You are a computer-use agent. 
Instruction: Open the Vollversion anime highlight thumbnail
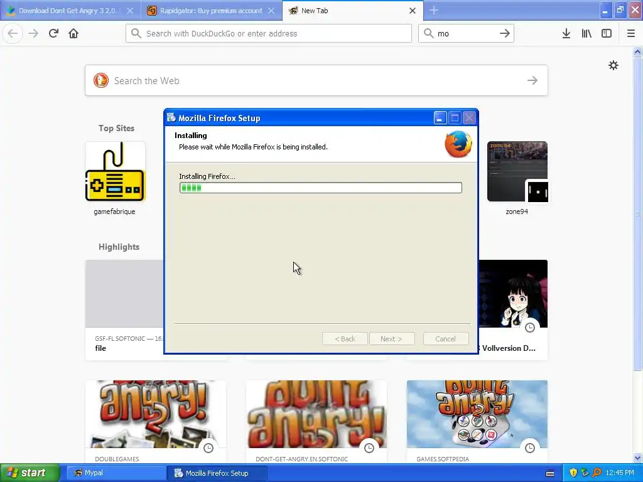(x=513, y=294)
